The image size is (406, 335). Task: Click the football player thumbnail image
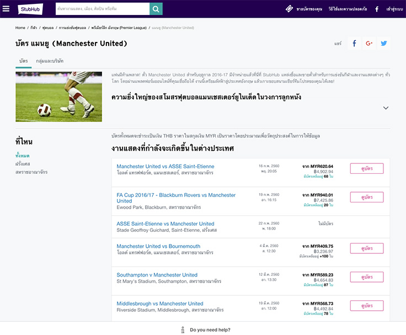click(x=59, y=97)
